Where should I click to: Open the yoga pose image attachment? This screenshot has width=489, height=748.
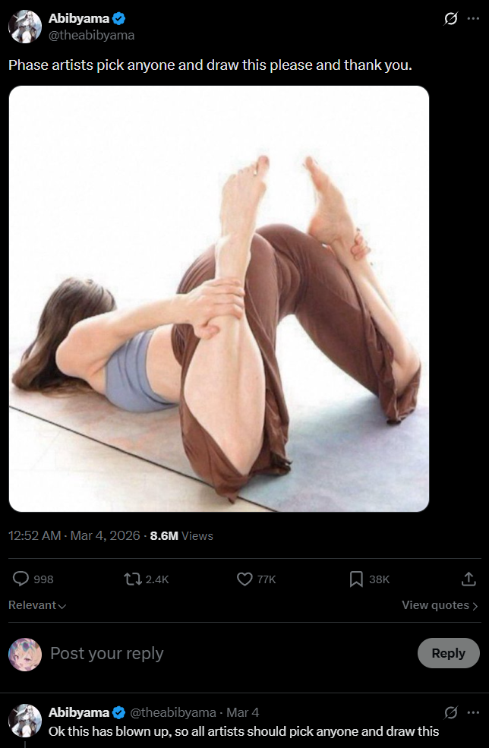[219, 298]
